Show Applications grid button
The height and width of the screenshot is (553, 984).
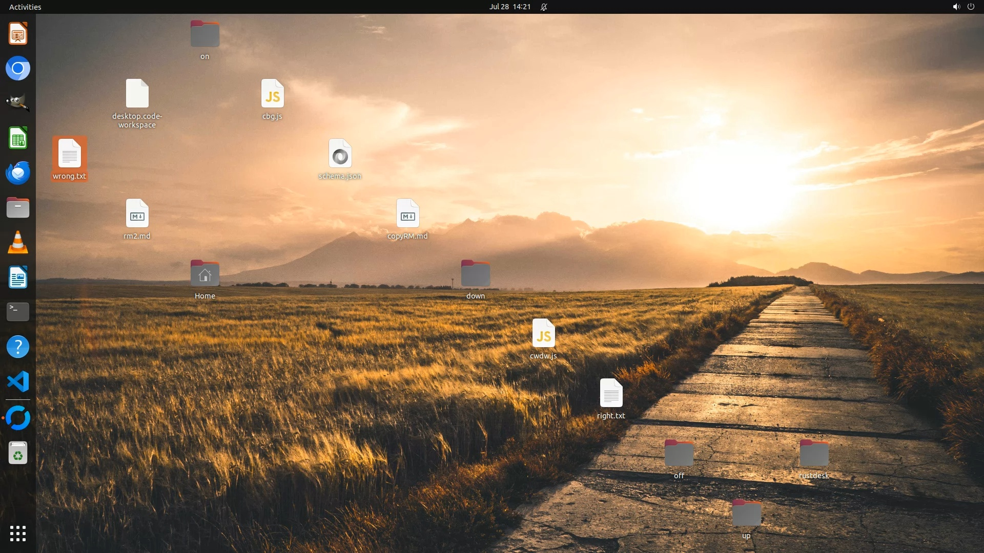(x=18, y=534)
